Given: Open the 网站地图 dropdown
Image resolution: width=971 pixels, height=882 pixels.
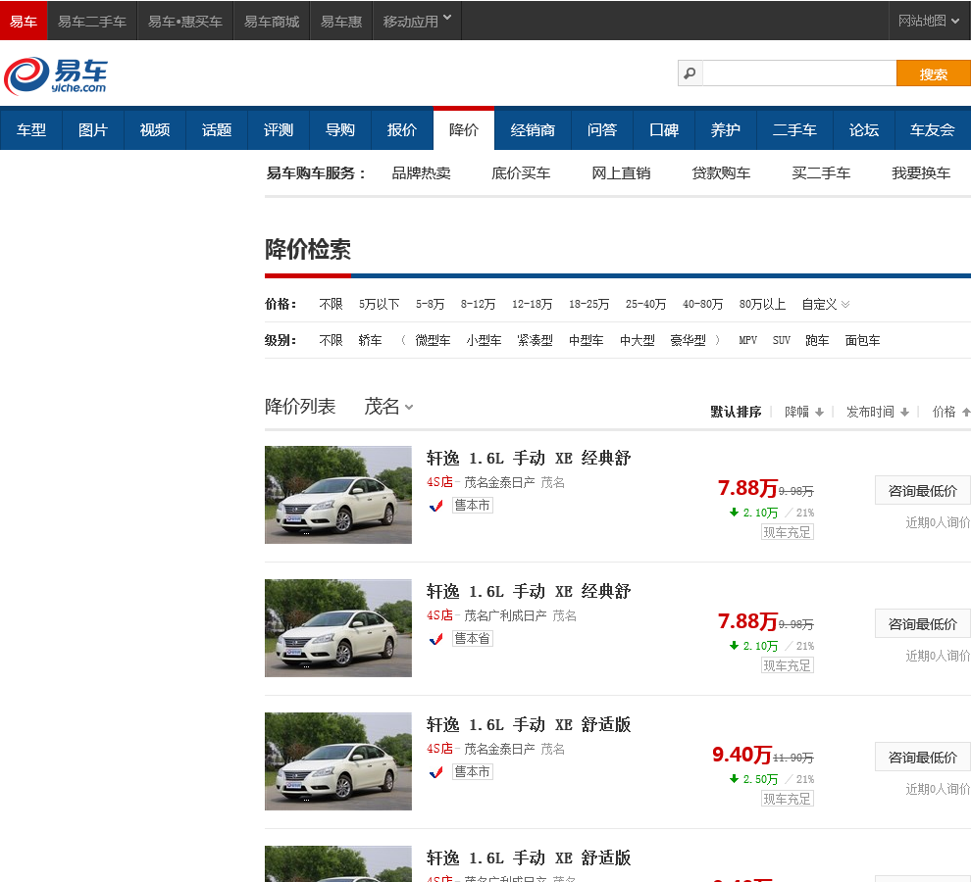Looking at the screenshot, I should [x=929, y=21].
